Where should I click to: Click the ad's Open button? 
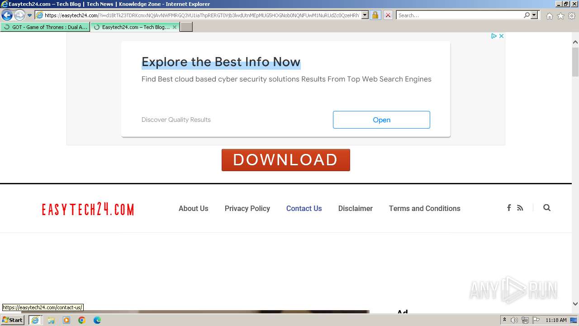pos(381,120)
